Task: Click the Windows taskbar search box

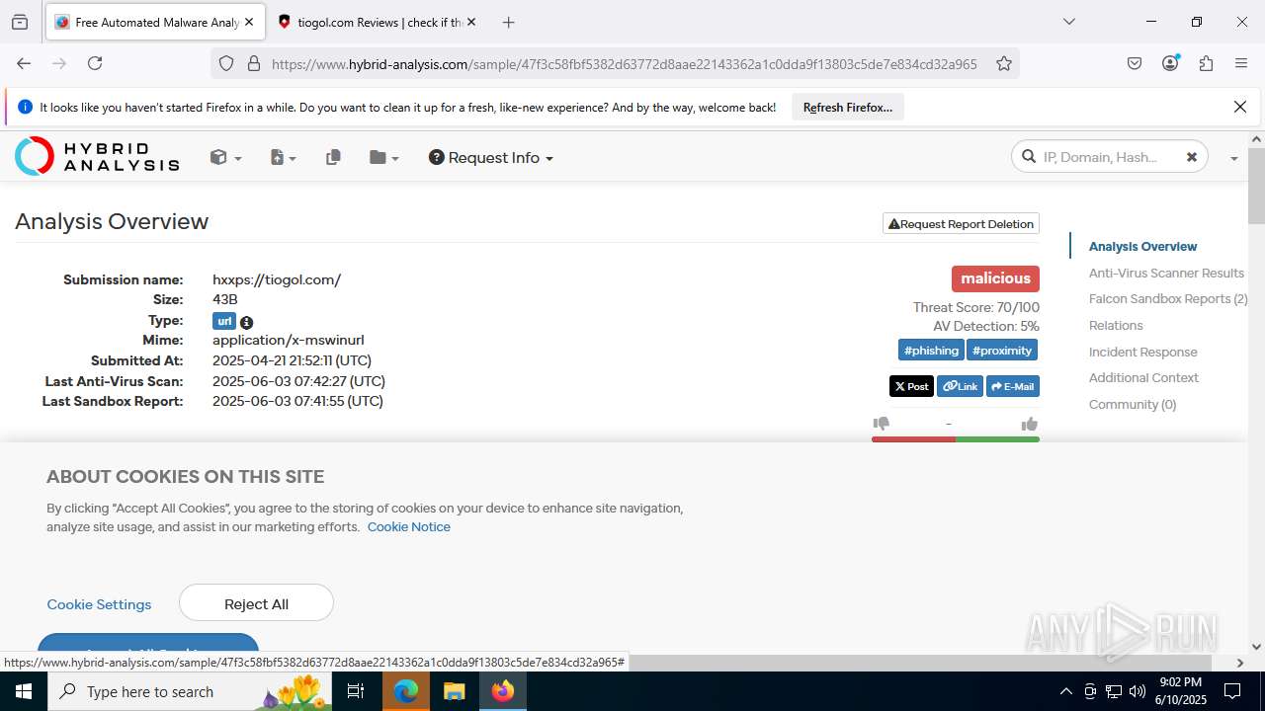Action: [x=190, y=691]
